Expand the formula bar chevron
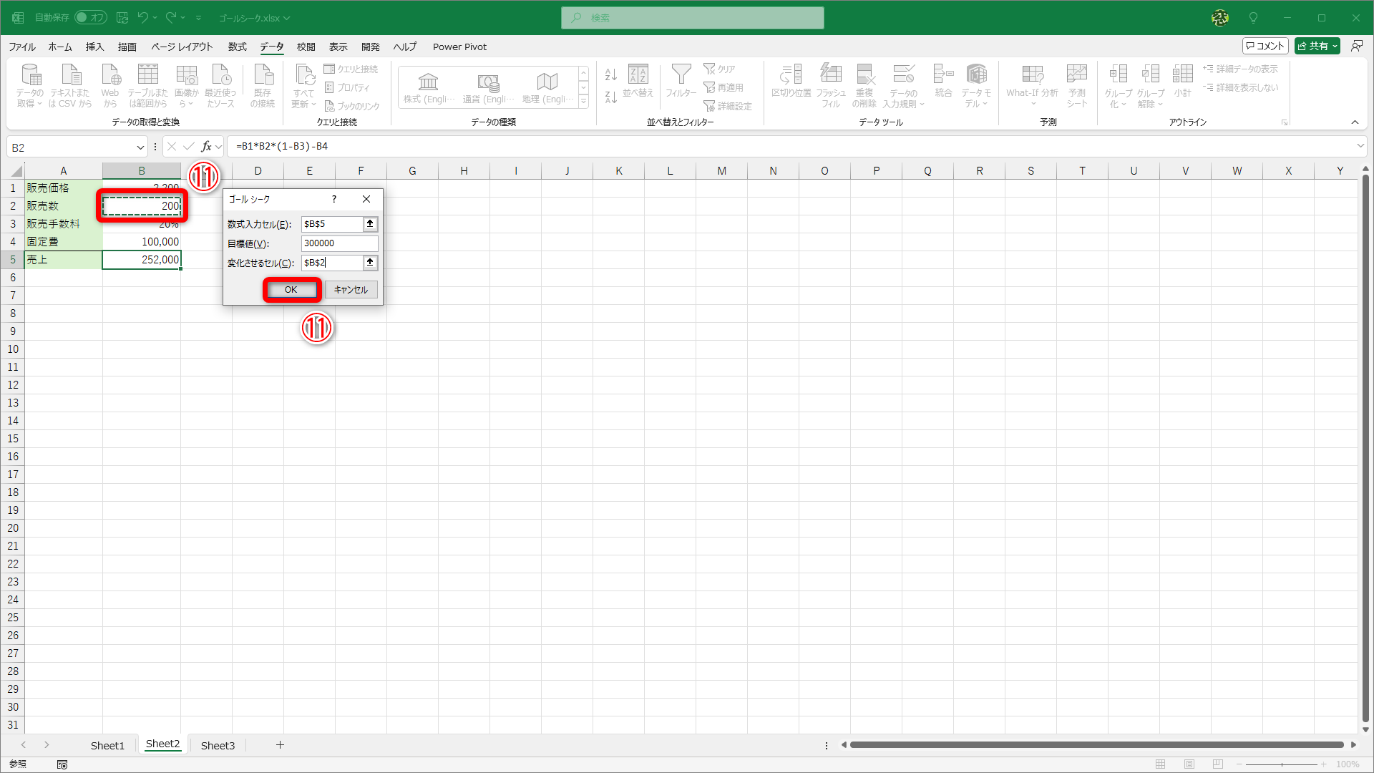The image size is (1374, 773). [x=1360, y=146]
